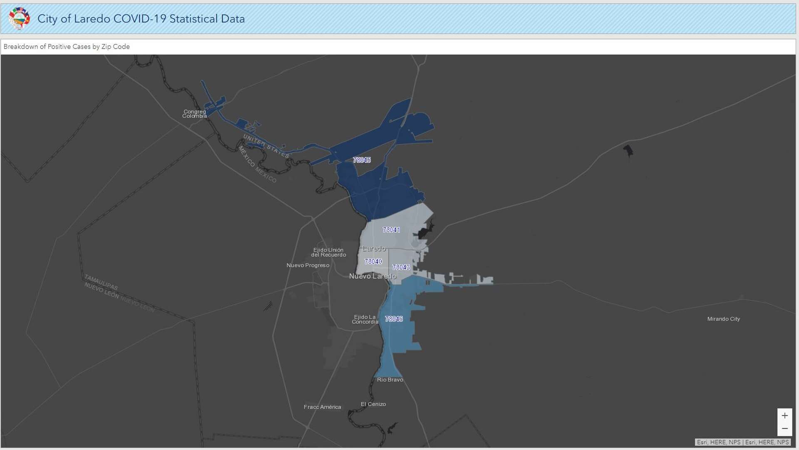Click the City of Laredo seal logo
This screenshot has height=450, width=799.
[x=19, y=18]
